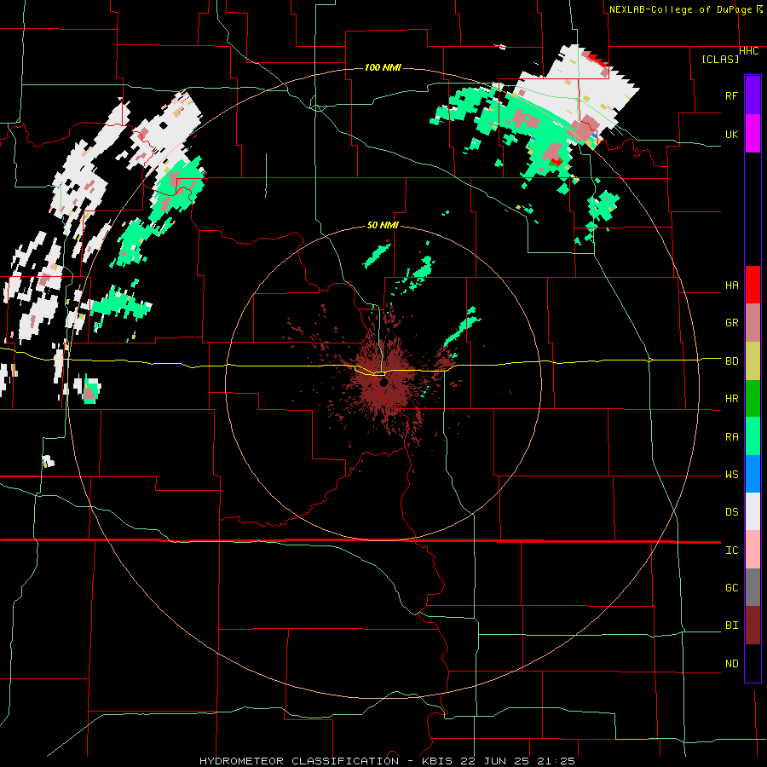Click the magenta UK legend color swatch
Screen dimensions: 767x767
point(753,134)
